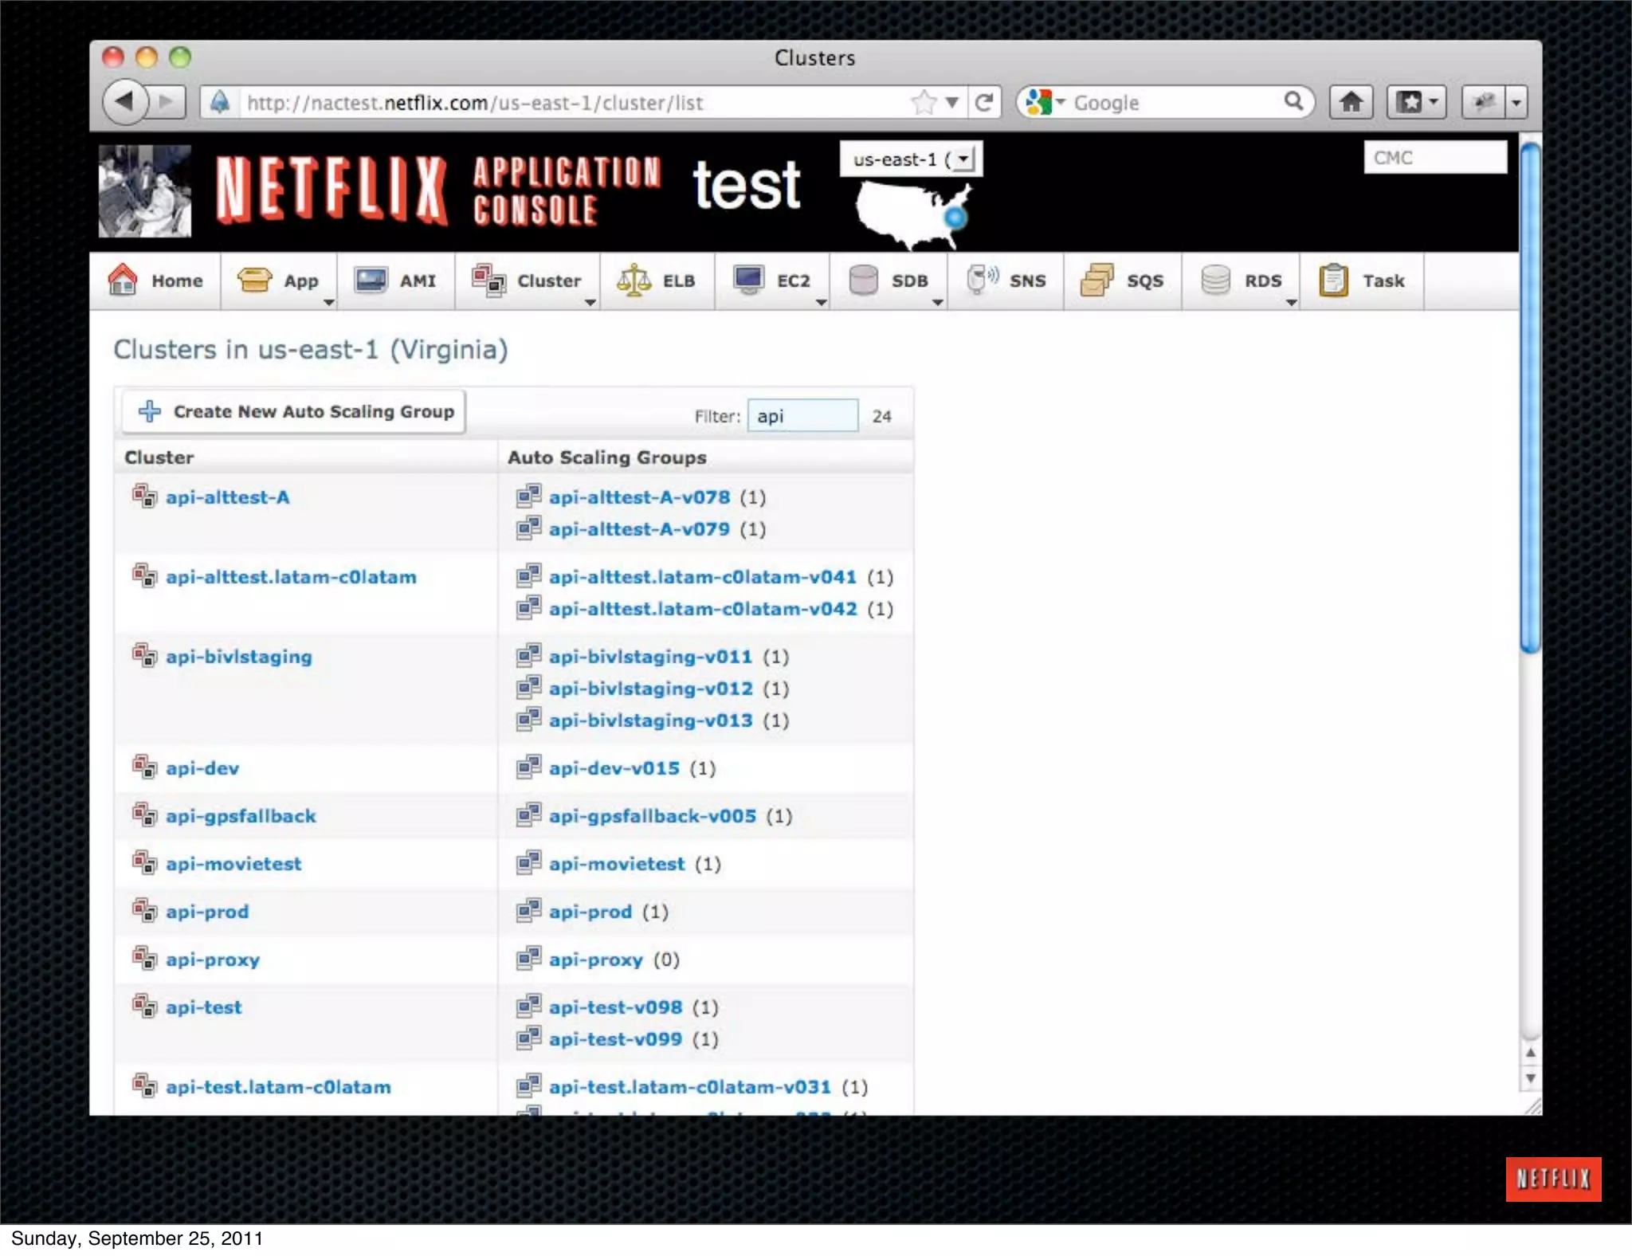This screenshot has width=1632, height=1256.
Task: Click the Home house icon in navigation
Action: click(x=123, y=280)
